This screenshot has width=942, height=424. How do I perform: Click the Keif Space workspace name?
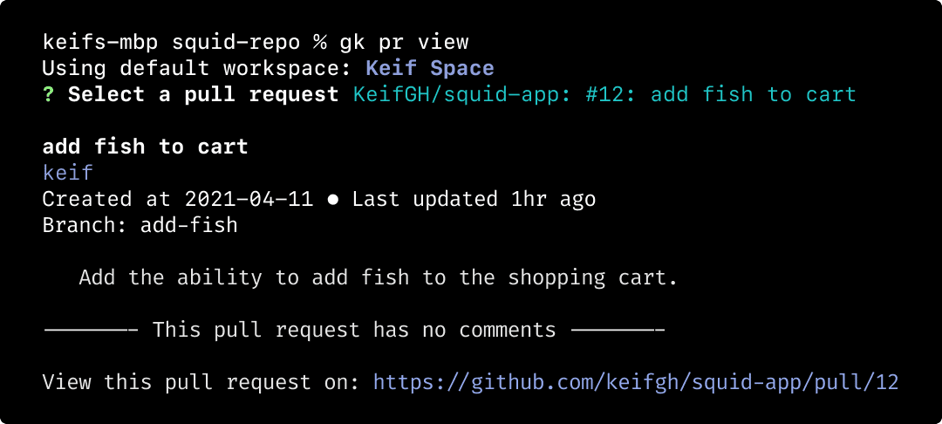[430, 69]
